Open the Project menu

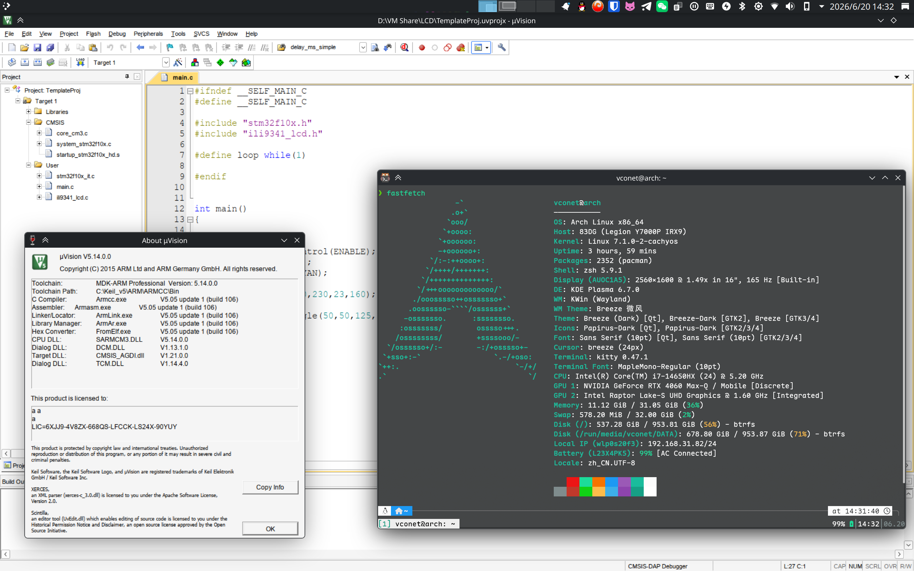tap(69, 34)
